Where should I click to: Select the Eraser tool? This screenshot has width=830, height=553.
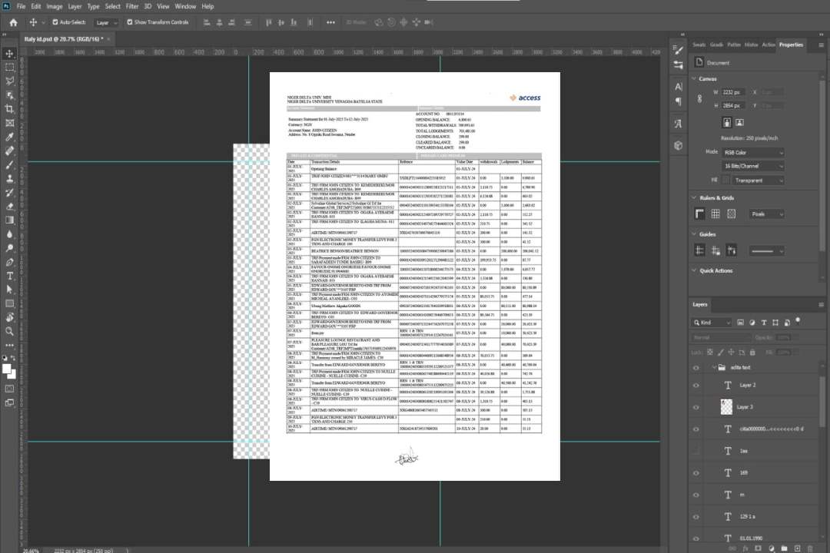coord(9,207)
